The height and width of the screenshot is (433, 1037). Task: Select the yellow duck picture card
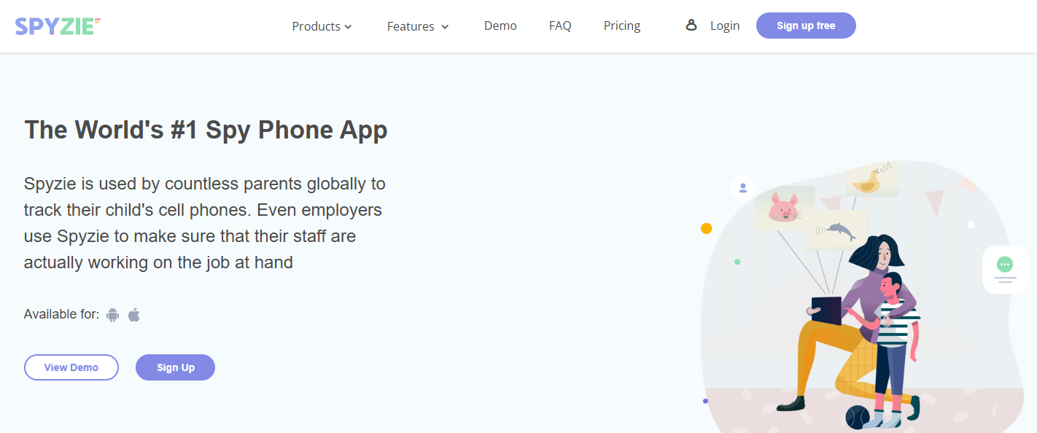pyautogui.click(x=871, y=179)
